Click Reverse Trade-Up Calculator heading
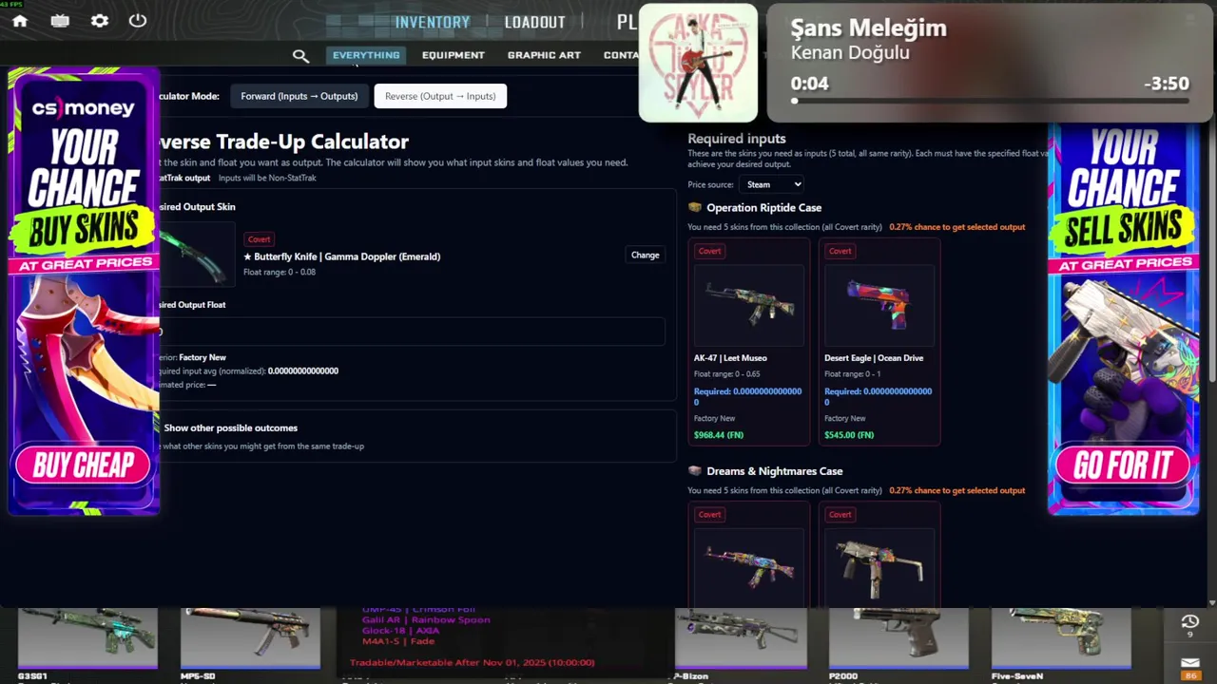Viewport: 1217px width, 684px height. [282, 142]
